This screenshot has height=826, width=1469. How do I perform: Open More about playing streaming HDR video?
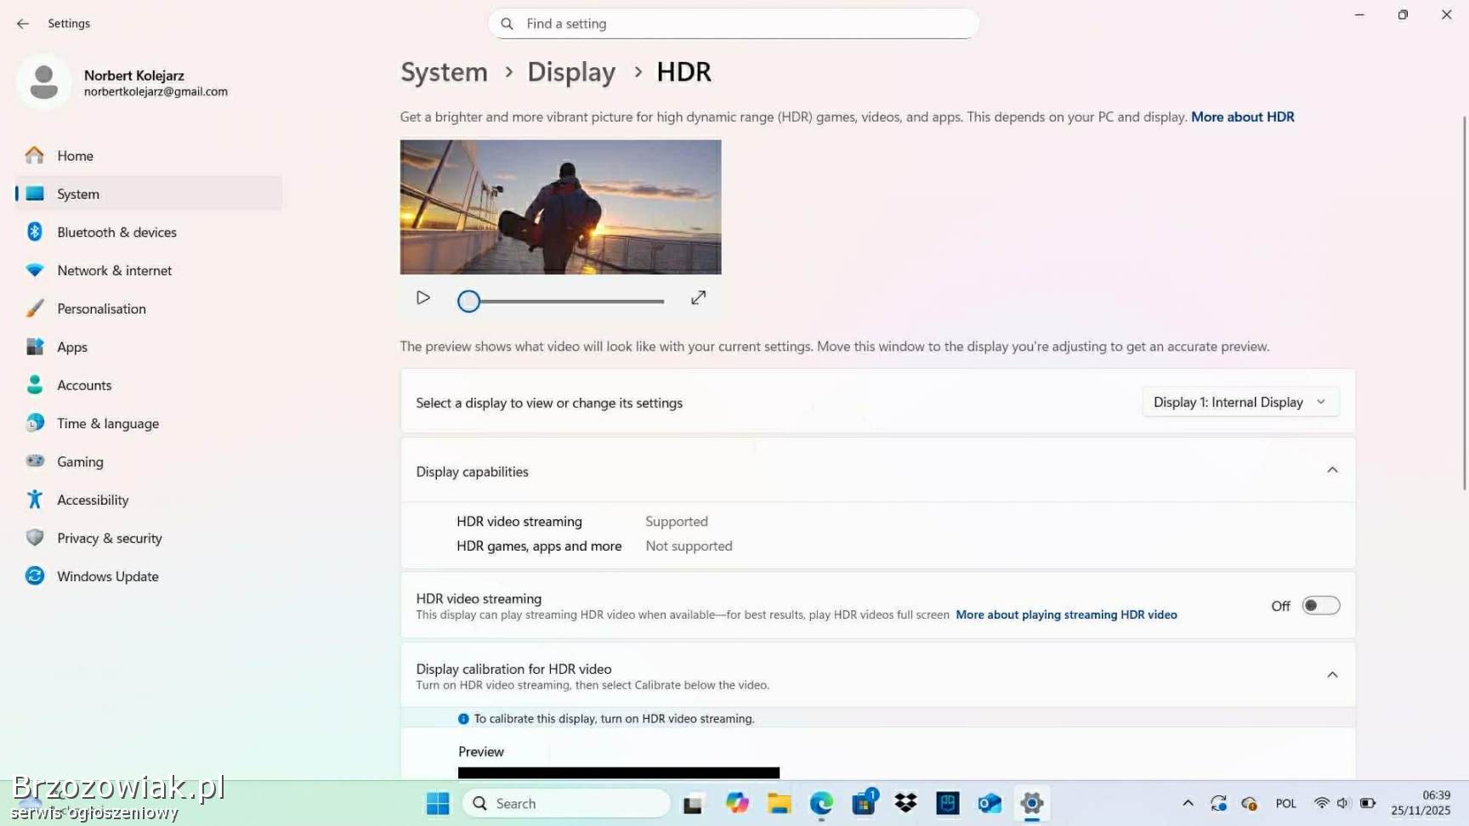click(1066, 615)
